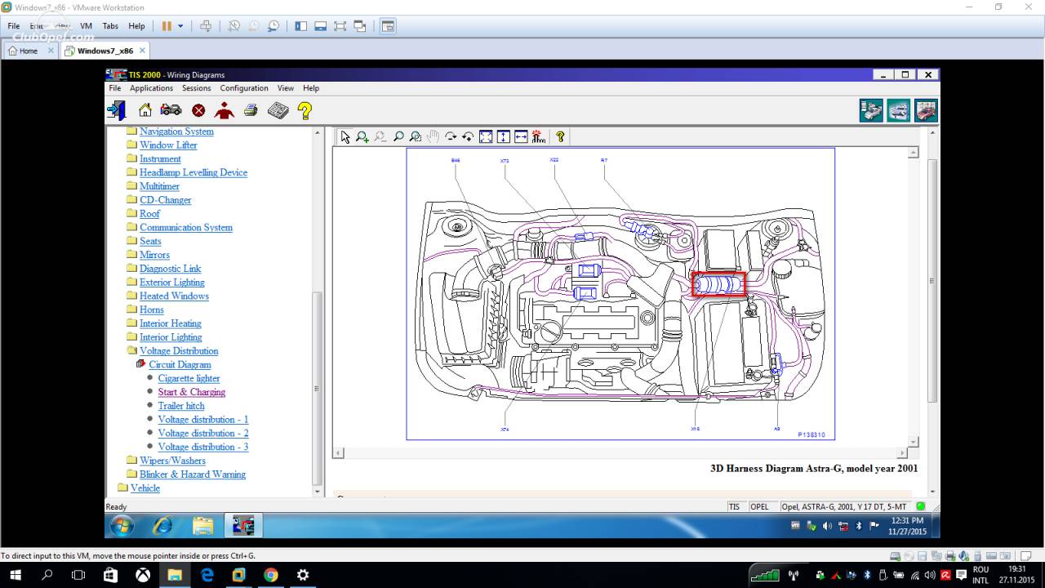Open Start & Charging diagram link

pos(192,392)
